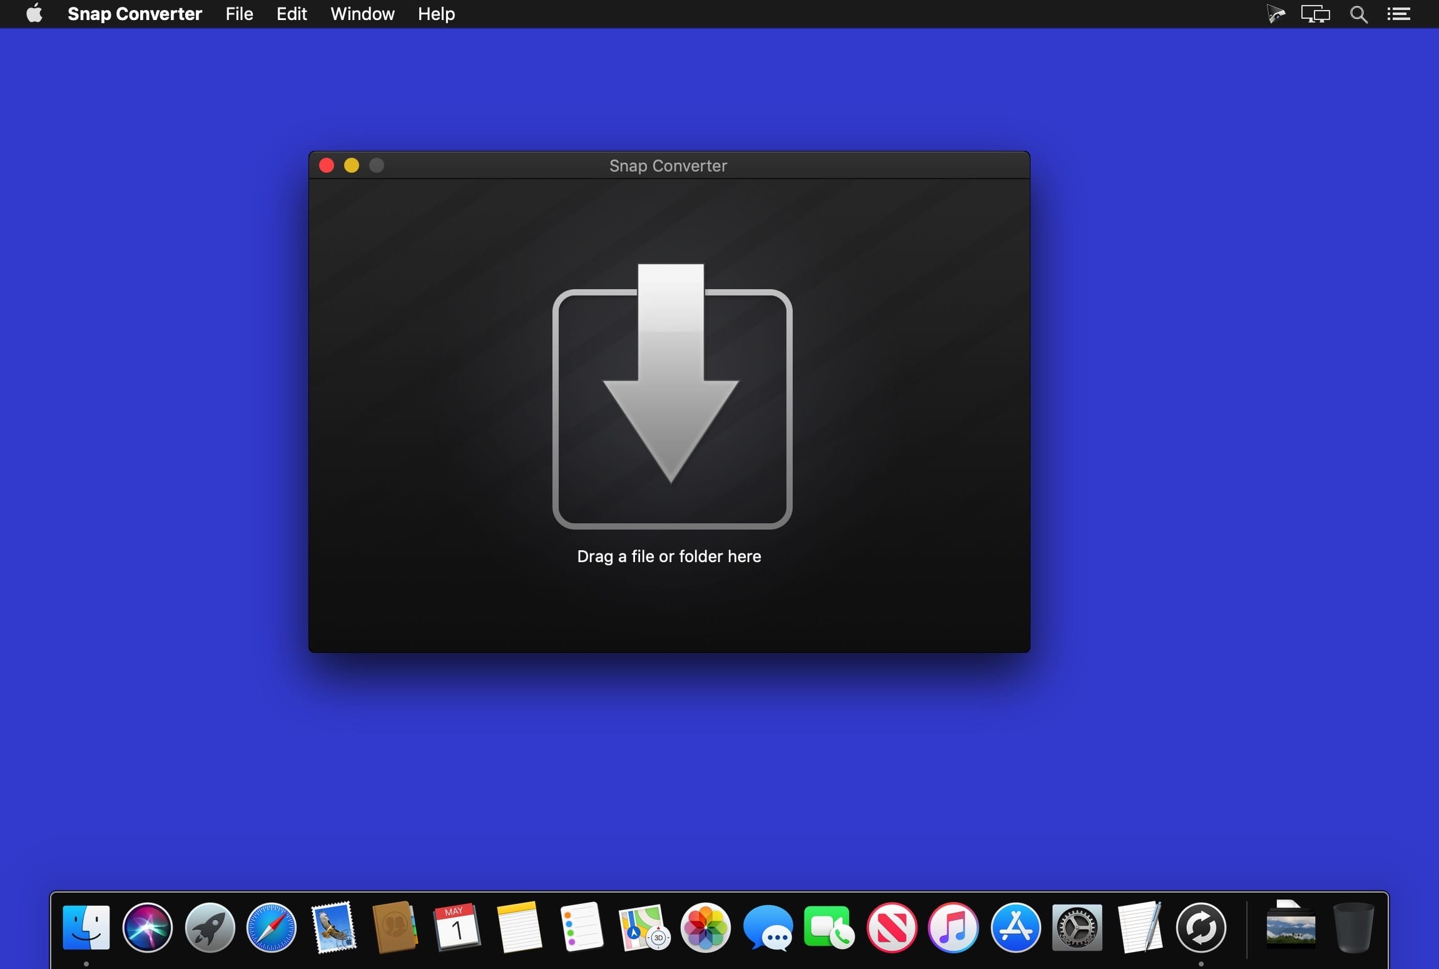The height and width of the screenshot is (969, 1439).
Task: Open the Edit menu
Action: [x=292, y=14]
